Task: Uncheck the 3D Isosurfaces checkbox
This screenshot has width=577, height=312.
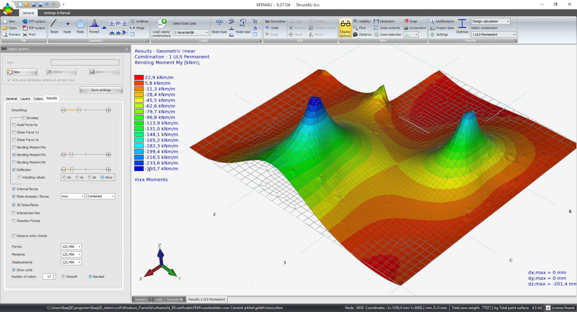Action: [x=14, y=205]
